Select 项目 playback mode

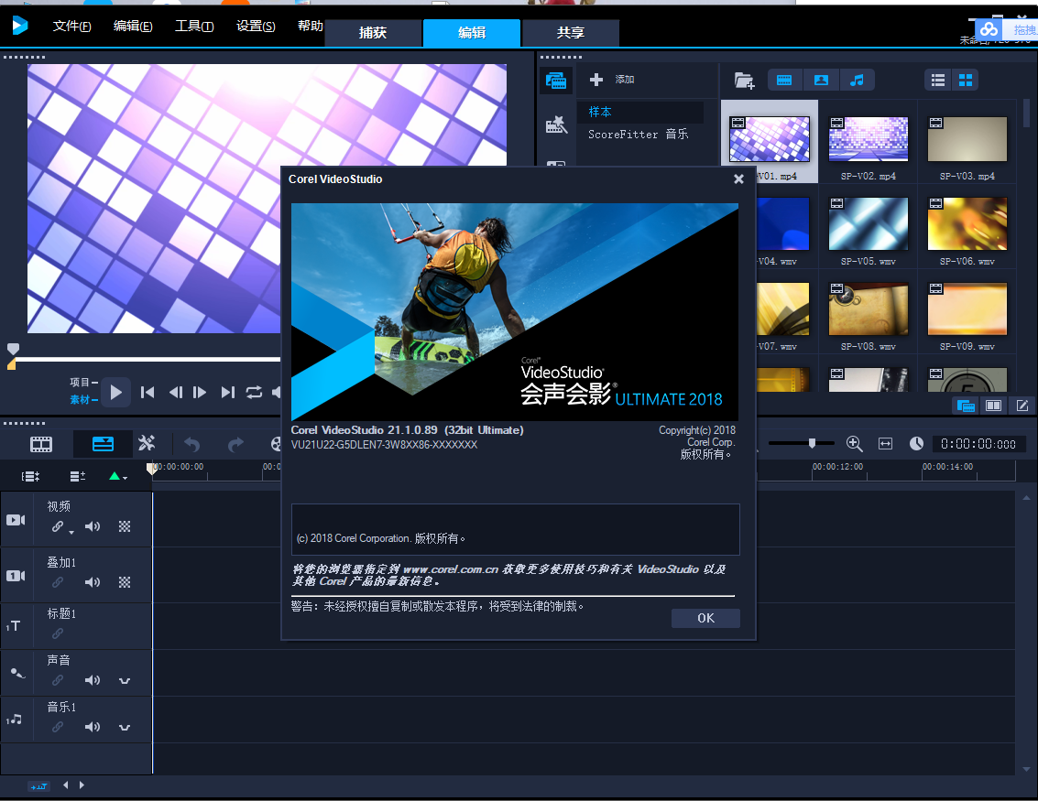[x=83, y=383]
